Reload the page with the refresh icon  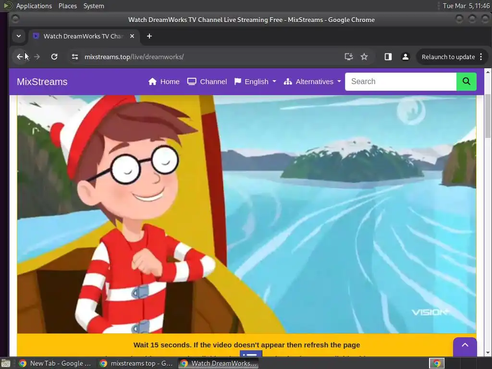[x=54, y=57]
